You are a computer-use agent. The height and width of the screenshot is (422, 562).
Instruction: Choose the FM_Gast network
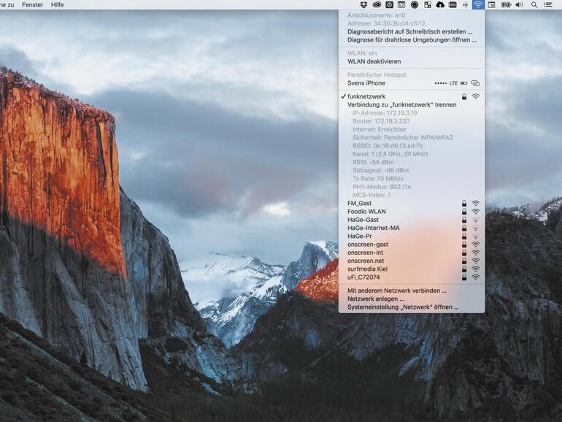click(x=360, y=203)
